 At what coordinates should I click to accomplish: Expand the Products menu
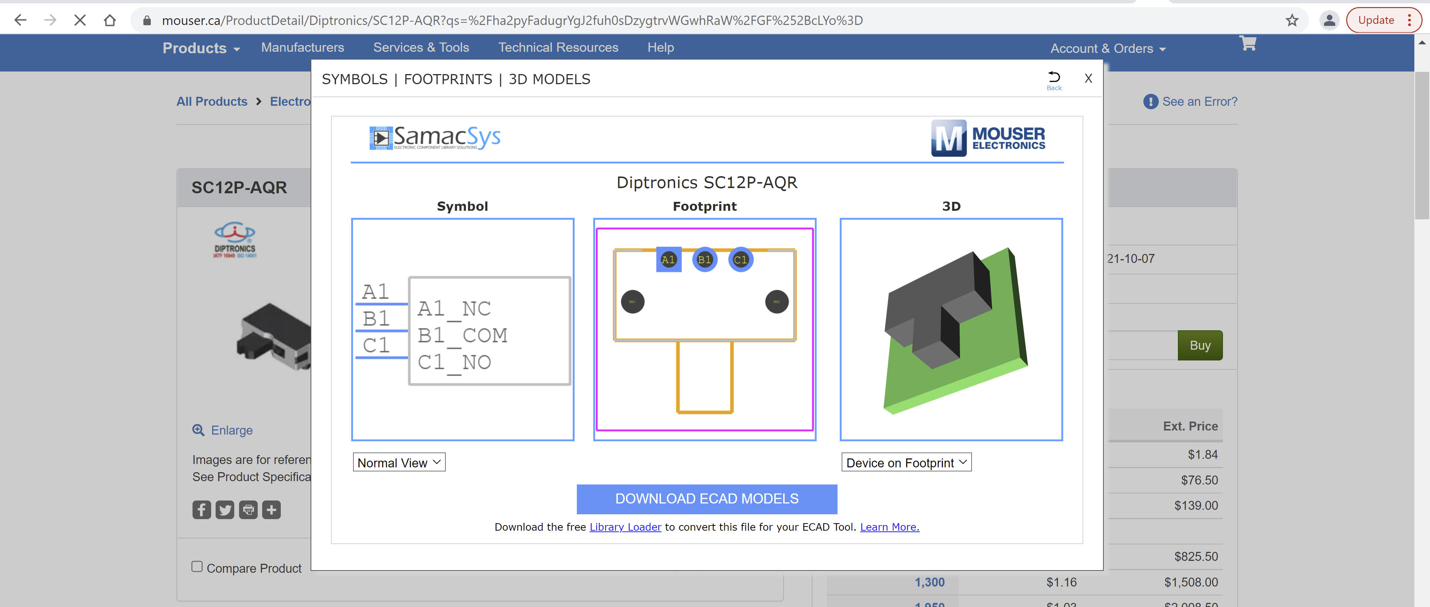pos(201,48)
